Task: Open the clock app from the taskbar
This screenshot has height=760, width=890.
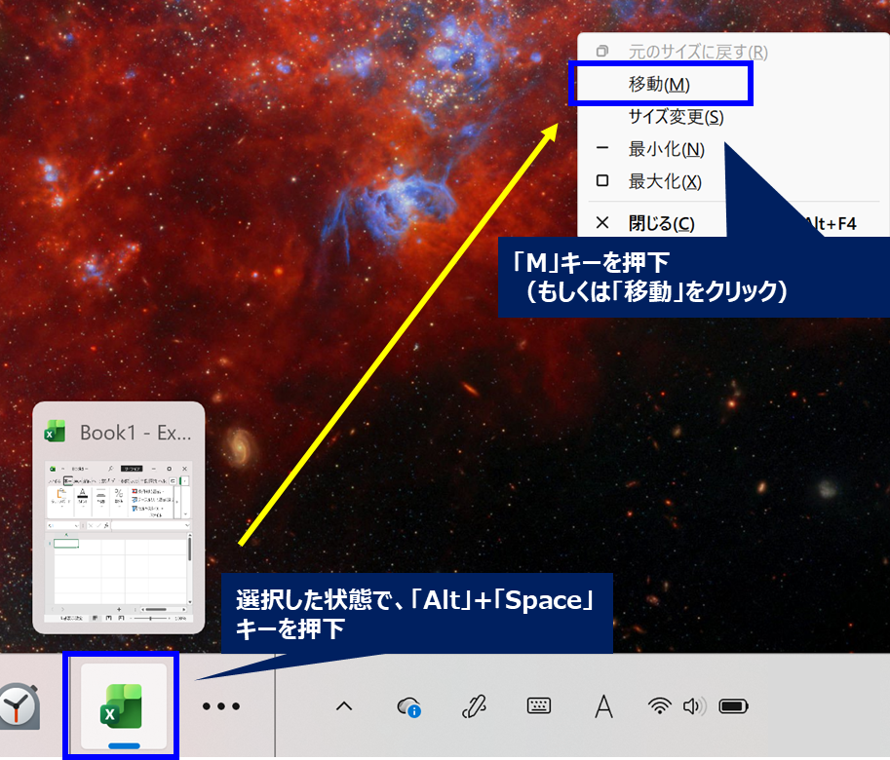Action: coord(19,706)
